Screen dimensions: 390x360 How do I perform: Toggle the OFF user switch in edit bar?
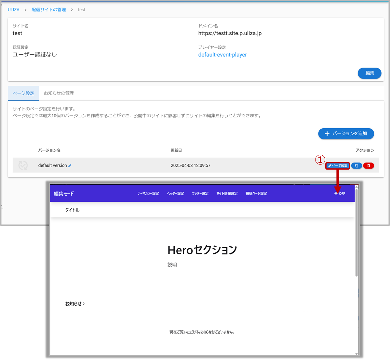[340, 194]
